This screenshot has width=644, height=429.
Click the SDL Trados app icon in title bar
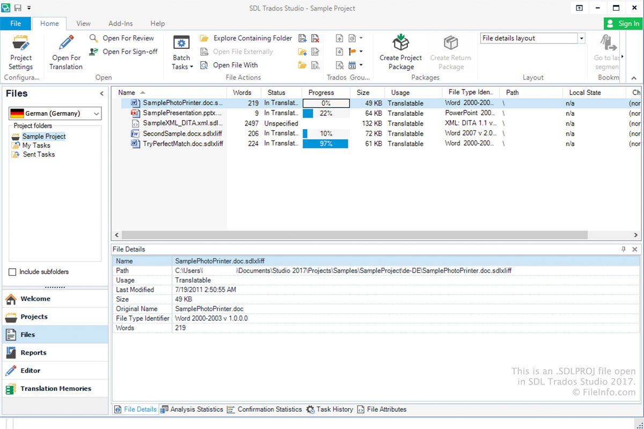coord(6,8)
